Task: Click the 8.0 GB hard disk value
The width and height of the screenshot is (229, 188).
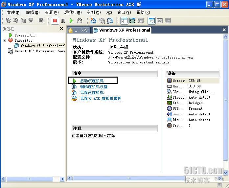Action: (195, 86)
